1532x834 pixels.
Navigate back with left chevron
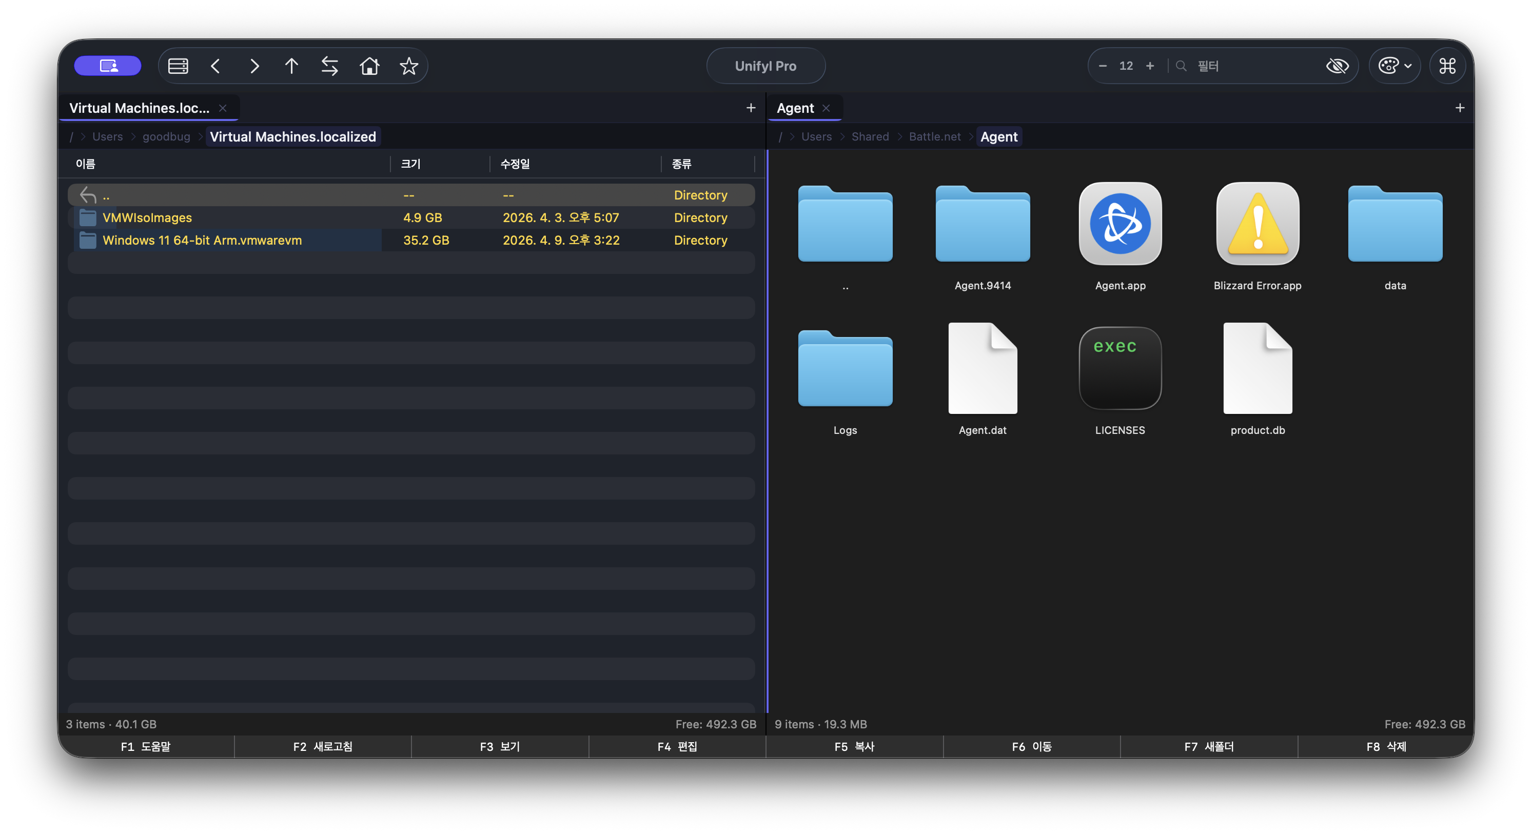[216, 66]
